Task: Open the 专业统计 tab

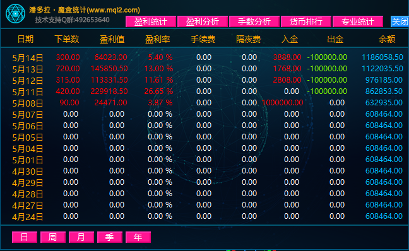Action: pos(358,21)
